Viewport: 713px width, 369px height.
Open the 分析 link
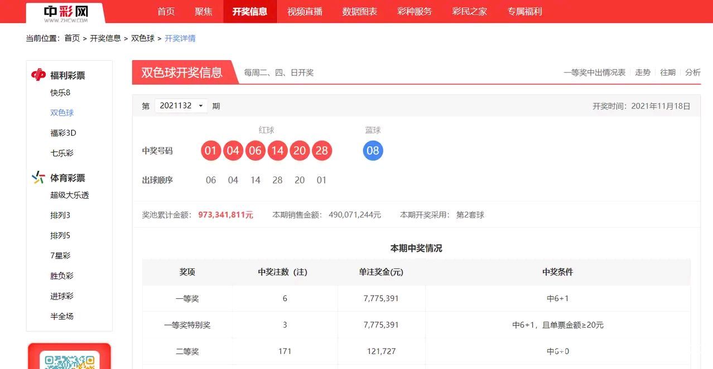point(693,72)
